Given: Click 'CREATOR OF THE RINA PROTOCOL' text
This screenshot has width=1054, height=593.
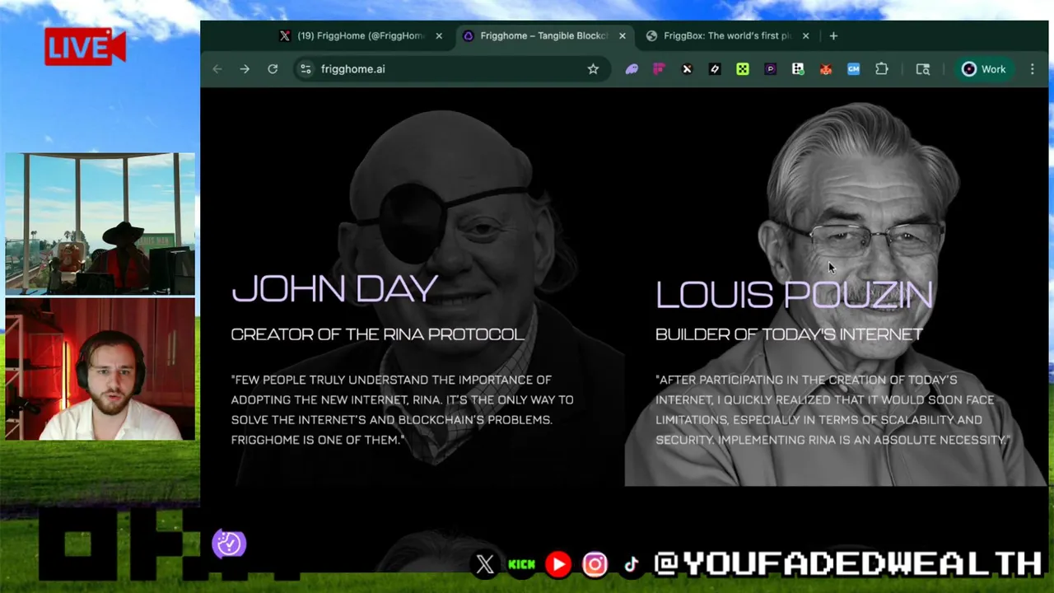Looking at the screenshot, I should coord(377,334).
